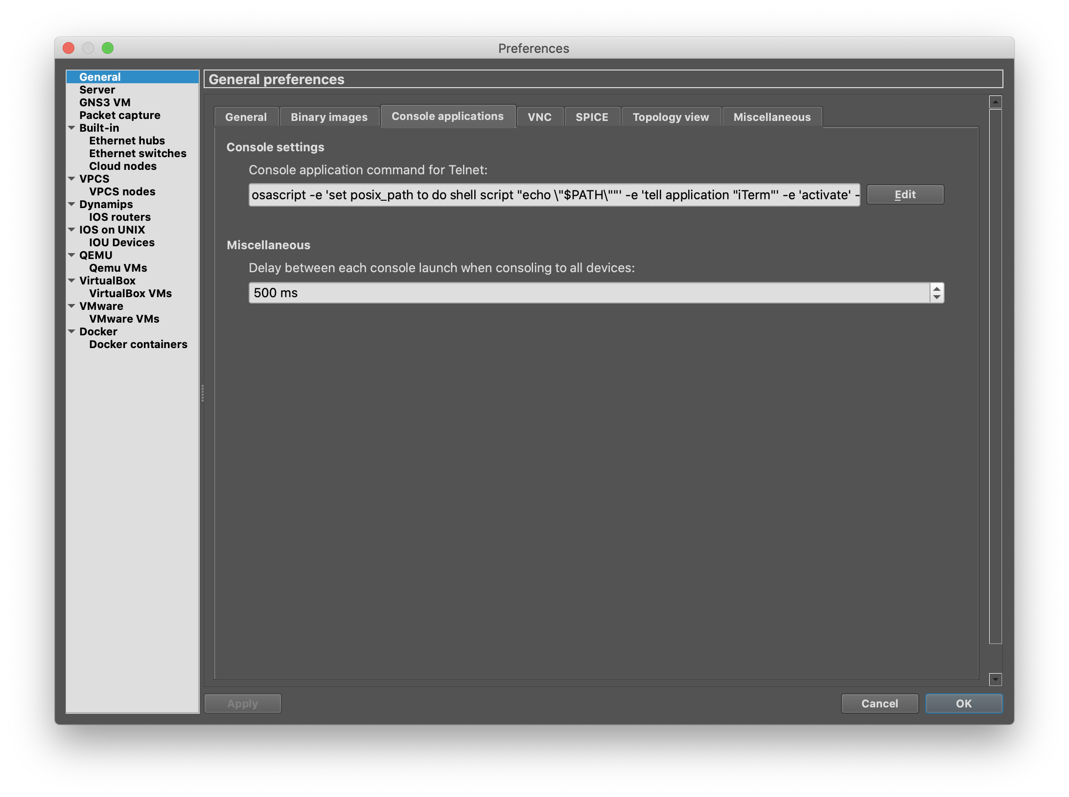Viewport: 1069px width, 797px height.
Task: Select Docker containers in sidebar
Action: 138,344
